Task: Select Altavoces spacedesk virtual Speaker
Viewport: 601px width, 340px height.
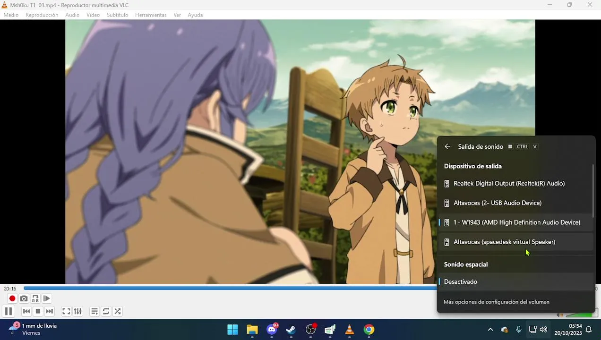Action: 515,242
